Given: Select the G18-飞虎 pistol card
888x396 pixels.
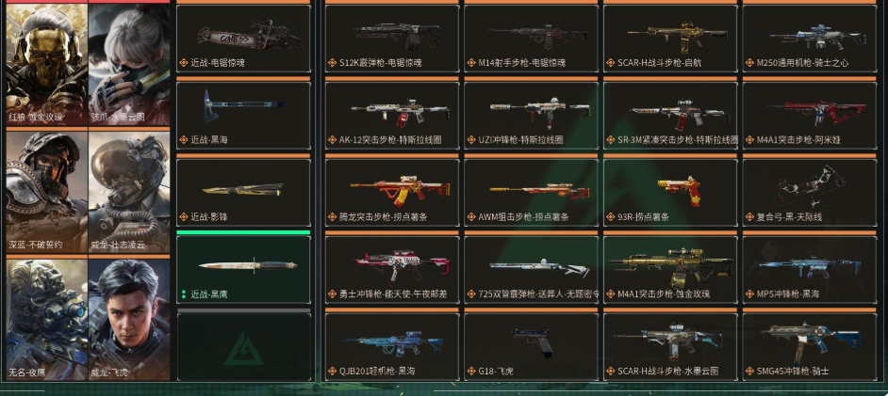Looking at the screenshot, I should [x=531, y=347].
